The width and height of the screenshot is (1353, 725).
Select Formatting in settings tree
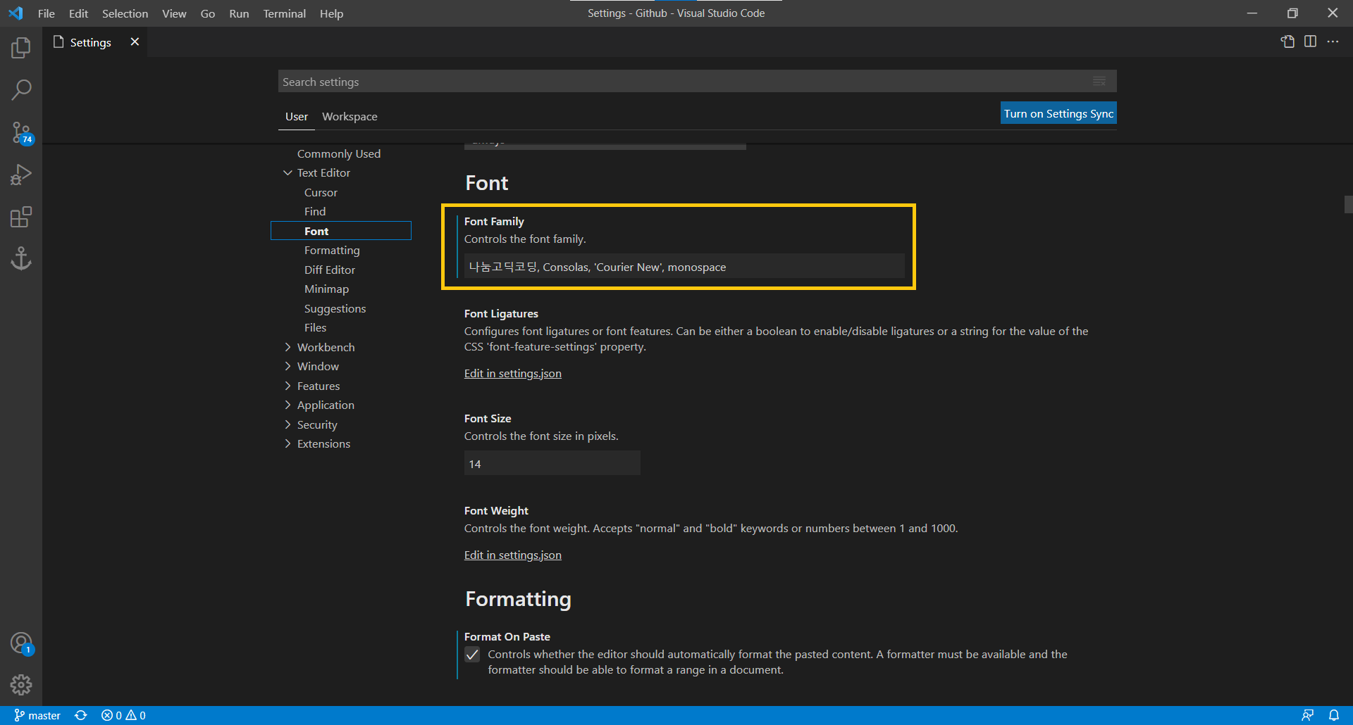332,250
